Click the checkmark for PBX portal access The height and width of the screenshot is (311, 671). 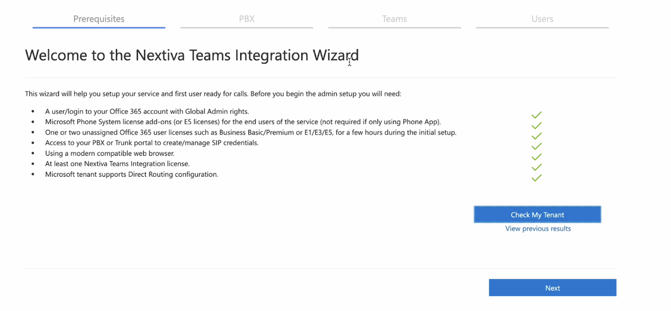tap(537, 146)
